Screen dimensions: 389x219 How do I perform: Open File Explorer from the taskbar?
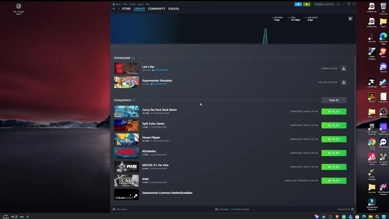pyautogui.click(x=370, y=217)
